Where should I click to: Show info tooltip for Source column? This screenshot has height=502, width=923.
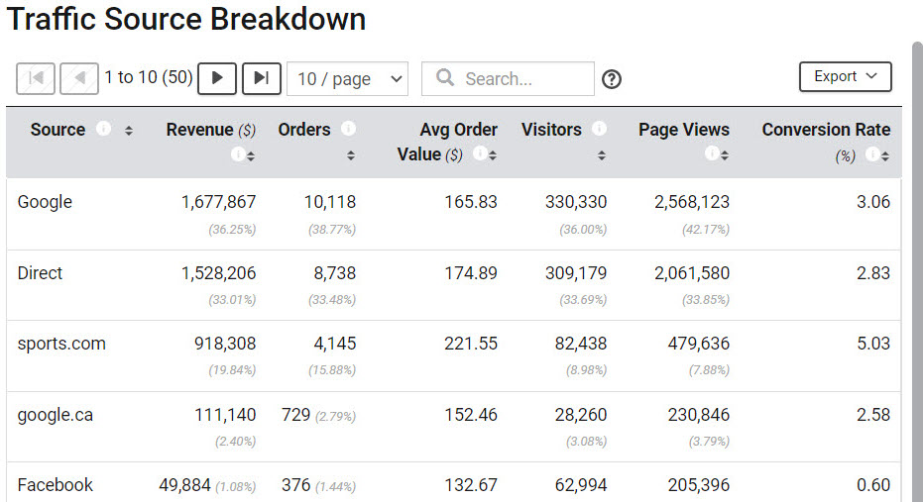[x=103, y=128]
